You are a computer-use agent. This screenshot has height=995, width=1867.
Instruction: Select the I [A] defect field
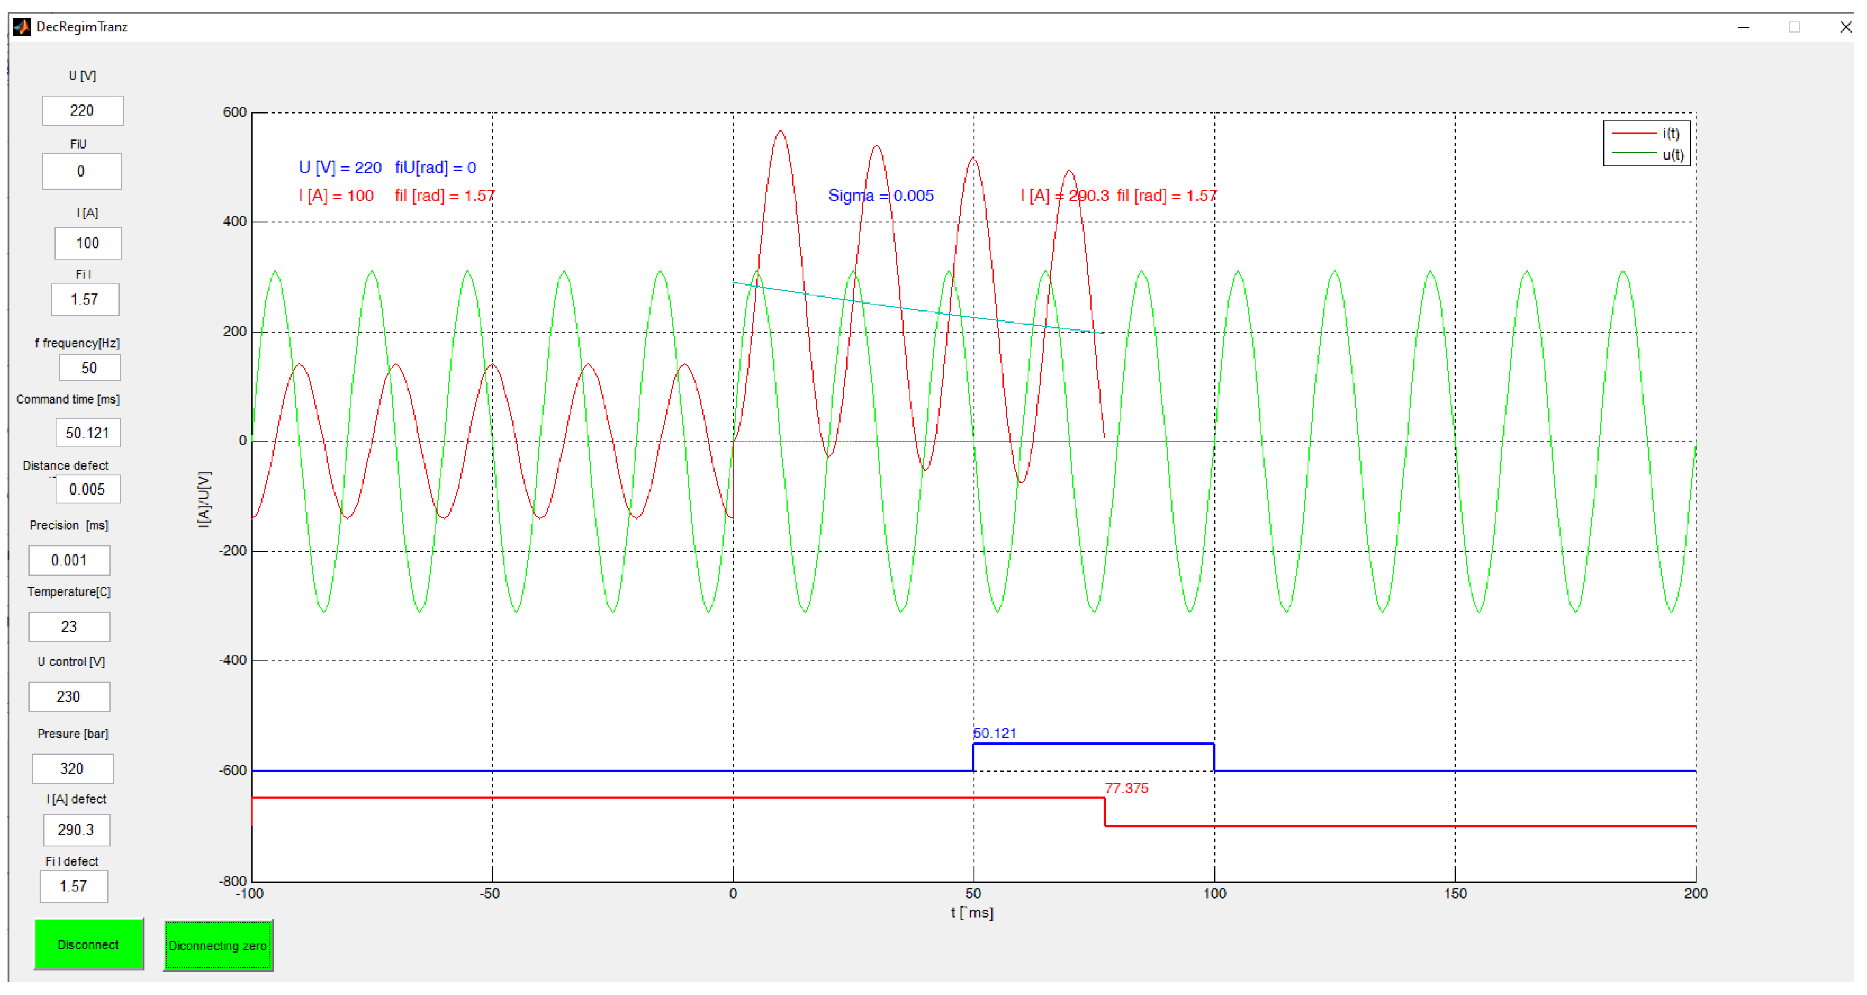click(76, 830)
